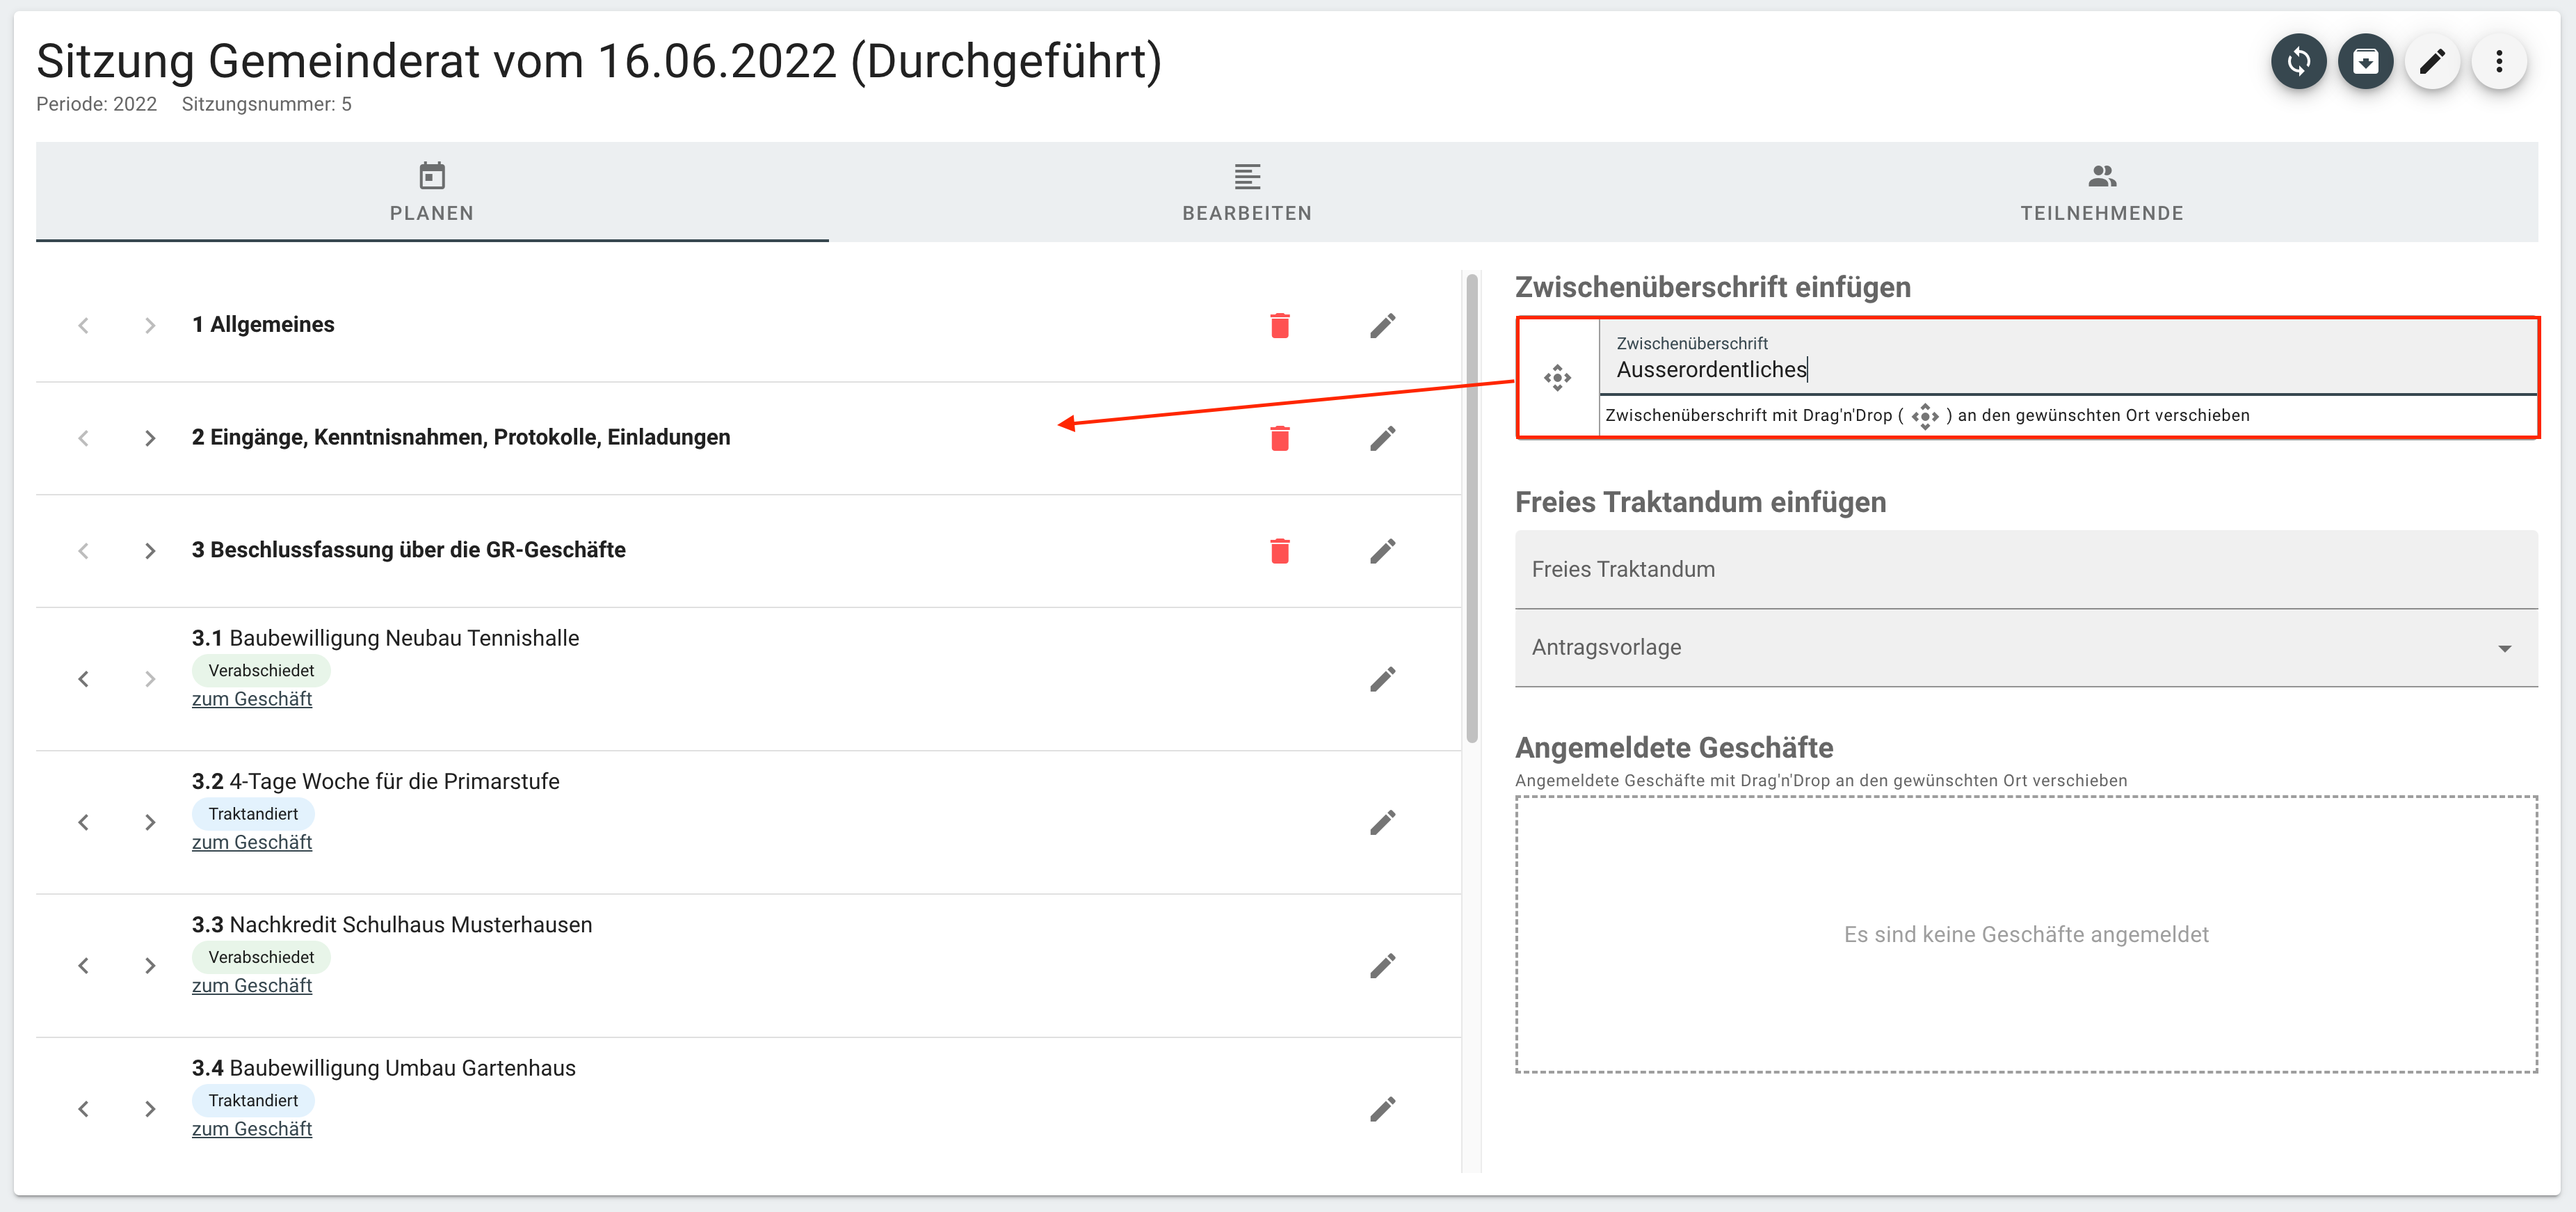Delete heading '2 Eingänge, Kenntnisnahmen'
The image size is (2576, 1212).
tap(1279, 438)
